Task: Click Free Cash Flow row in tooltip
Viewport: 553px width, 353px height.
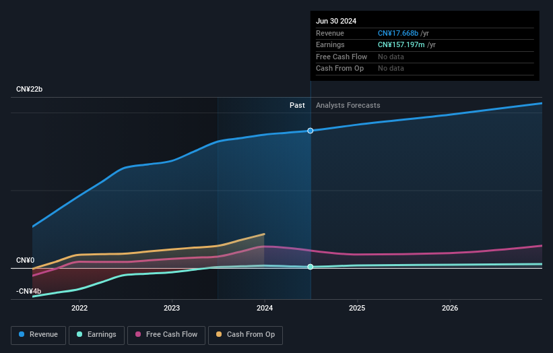Action: [424, 57]
